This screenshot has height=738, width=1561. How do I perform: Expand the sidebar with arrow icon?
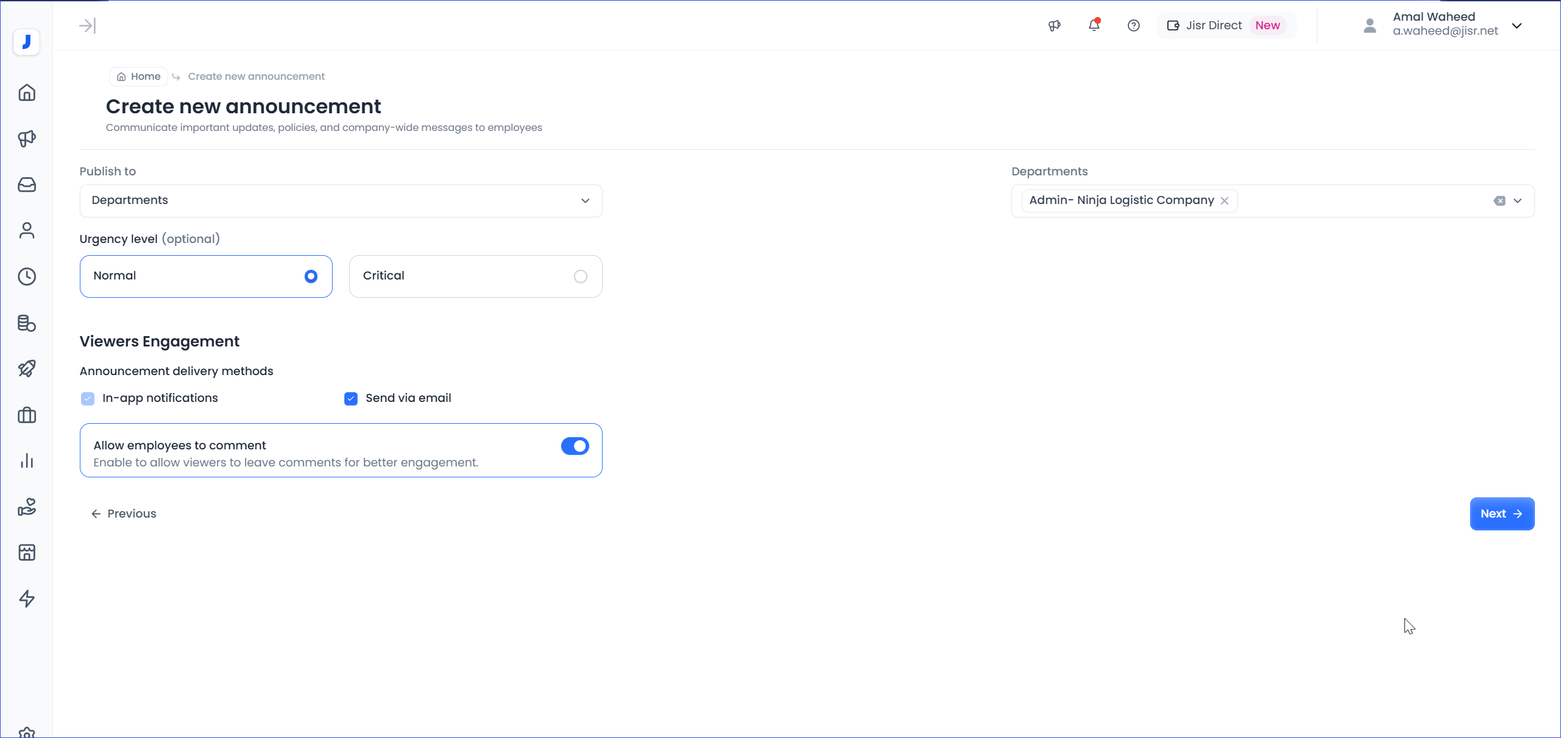click(87, 26)
